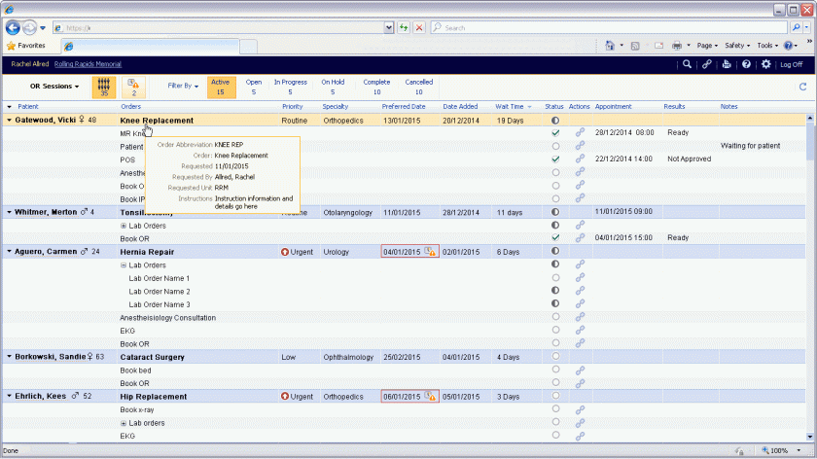
Task: Click link icon in MR Knee row
Action: 580,132
